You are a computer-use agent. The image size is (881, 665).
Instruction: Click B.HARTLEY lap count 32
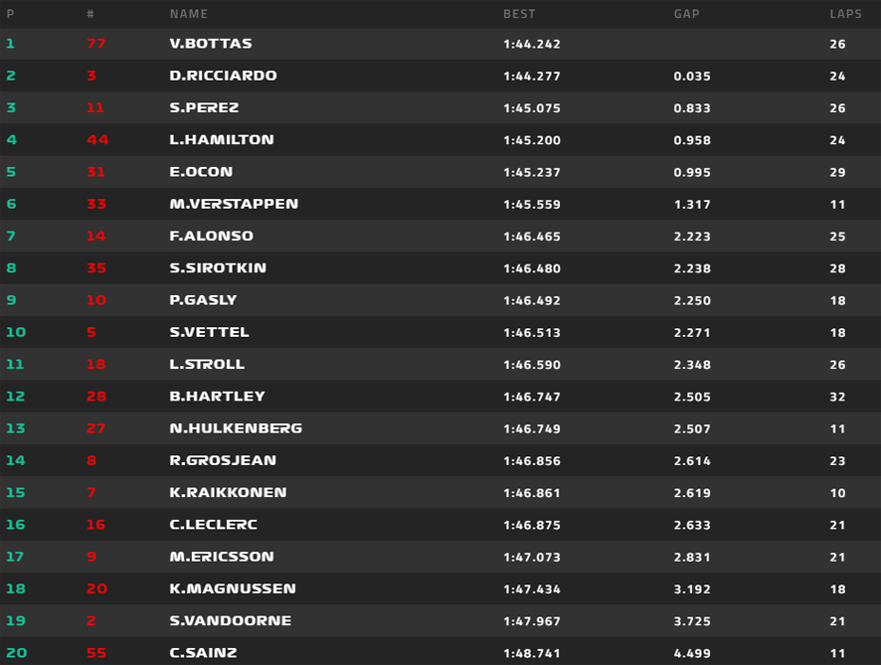pos(837,397)
